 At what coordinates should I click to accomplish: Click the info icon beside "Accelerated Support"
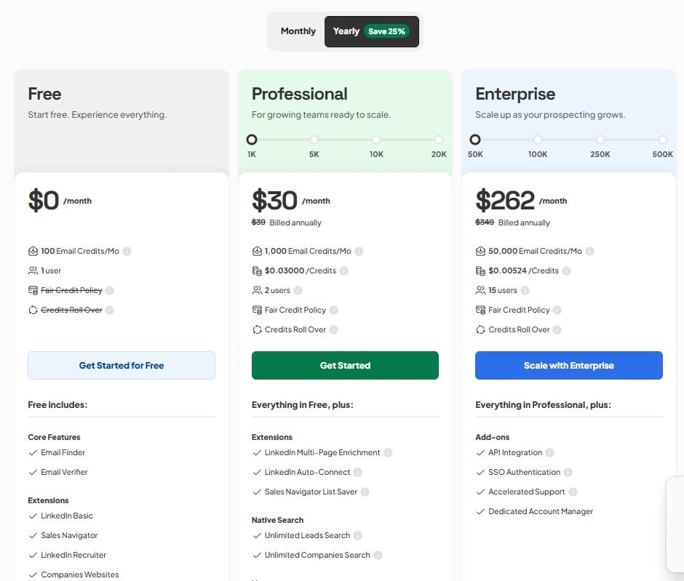pos(574,492)
